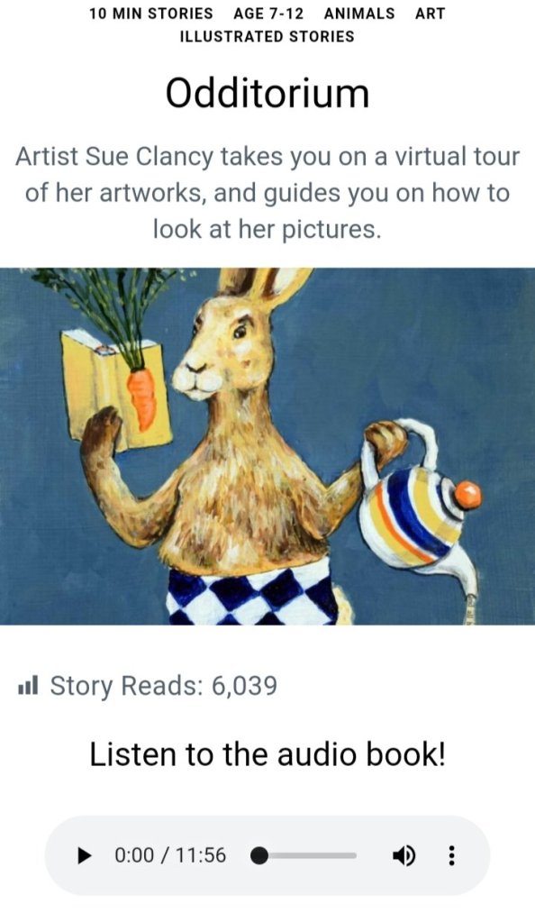This screenshot has height=922, width=535.
Task: Click the carrot book in the painting
Action: 118,388
